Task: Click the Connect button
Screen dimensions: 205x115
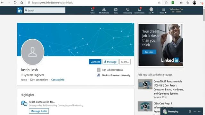Action: [95, 62]
